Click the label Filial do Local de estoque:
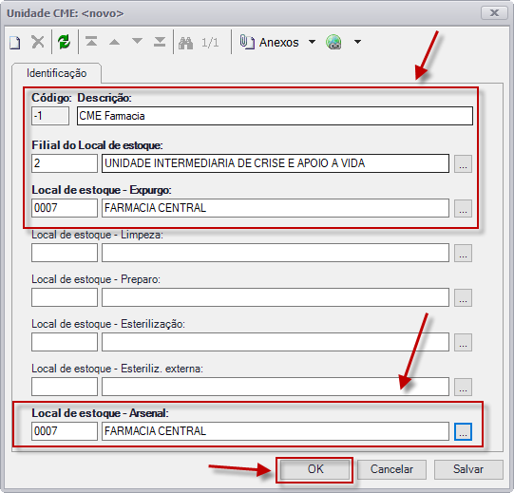The width and height of the screenshot is (514, 493). (97, 145)
